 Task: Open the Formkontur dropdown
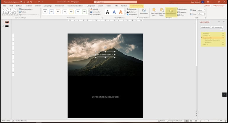click(96, 12)
